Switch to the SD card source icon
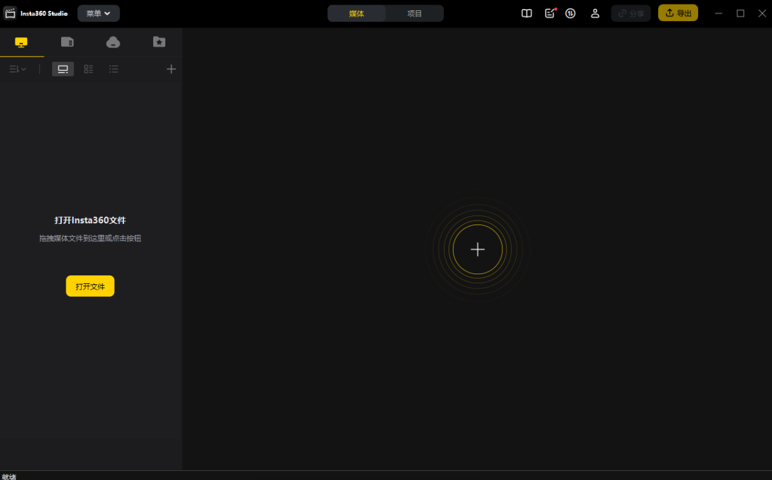The image size is (772, 480). coord(67,42)
